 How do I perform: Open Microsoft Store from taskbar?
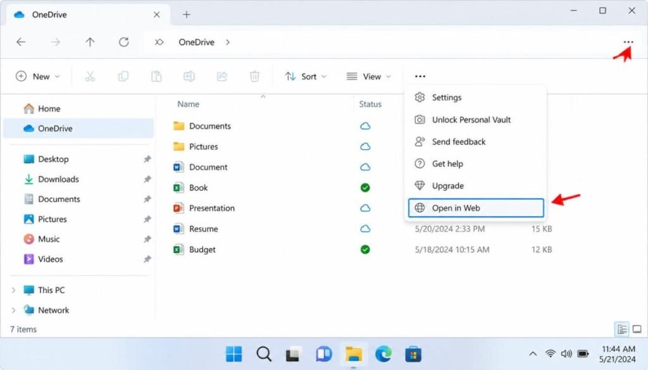[x=413, y=354]
